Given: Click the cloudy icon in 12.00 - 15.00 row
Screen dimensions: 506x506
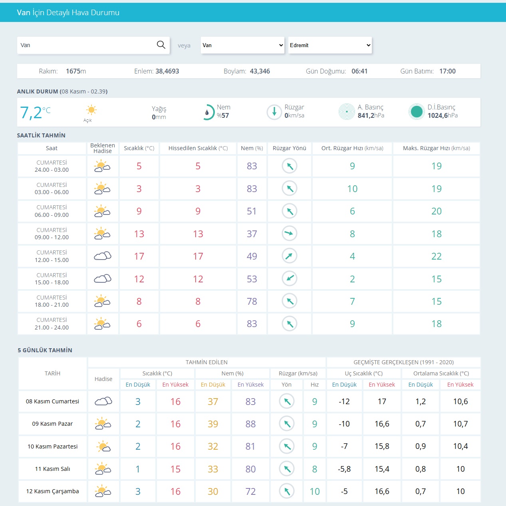Looking at the screenshot, I should point(103,256).
